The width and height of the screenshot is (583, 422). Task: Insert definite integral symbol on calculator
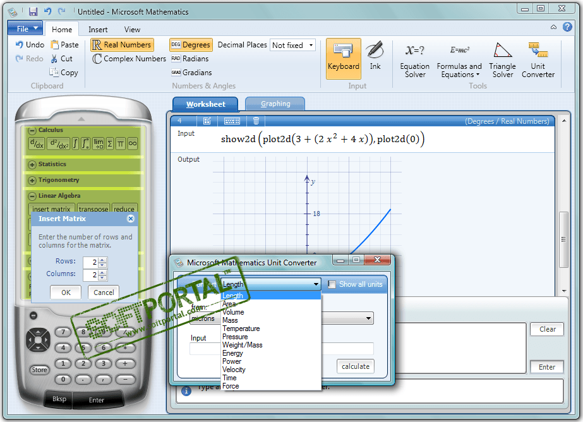[x=85, y=144]
